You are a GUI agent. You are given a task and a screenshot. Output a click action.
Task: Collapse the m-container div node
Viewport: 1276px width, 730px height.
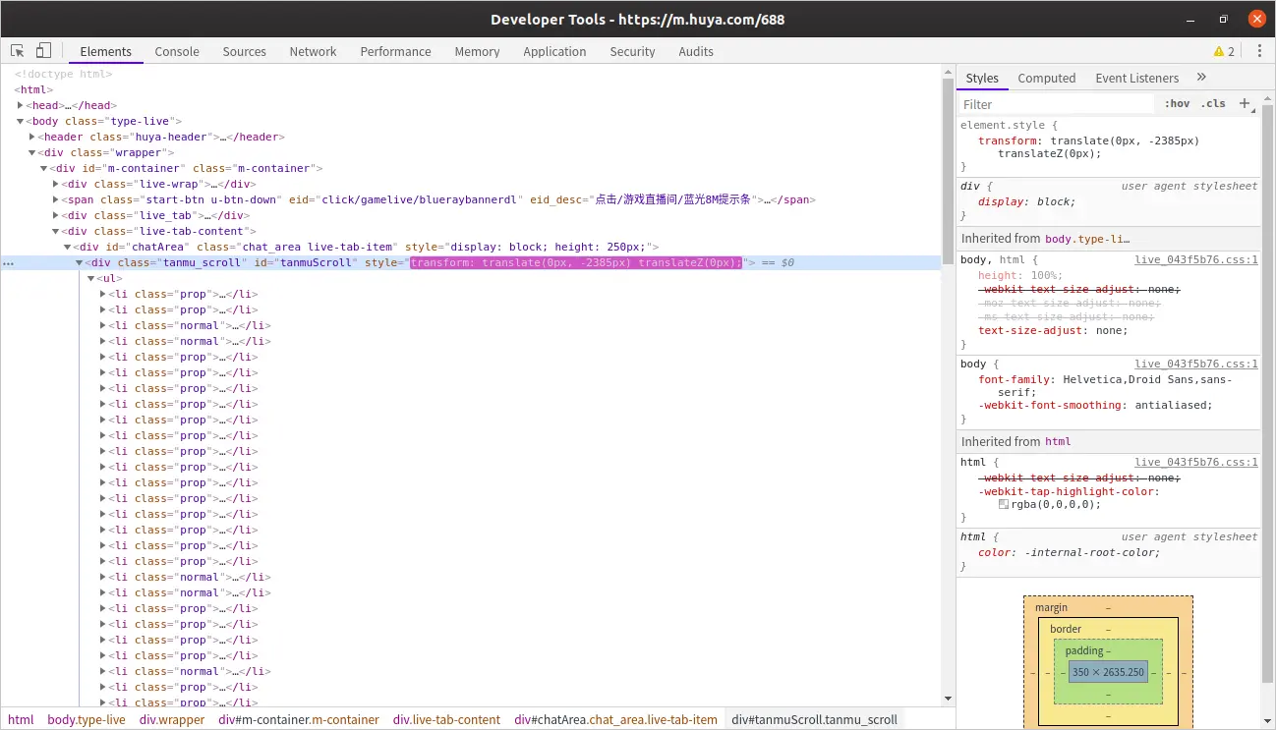(44, 168)
